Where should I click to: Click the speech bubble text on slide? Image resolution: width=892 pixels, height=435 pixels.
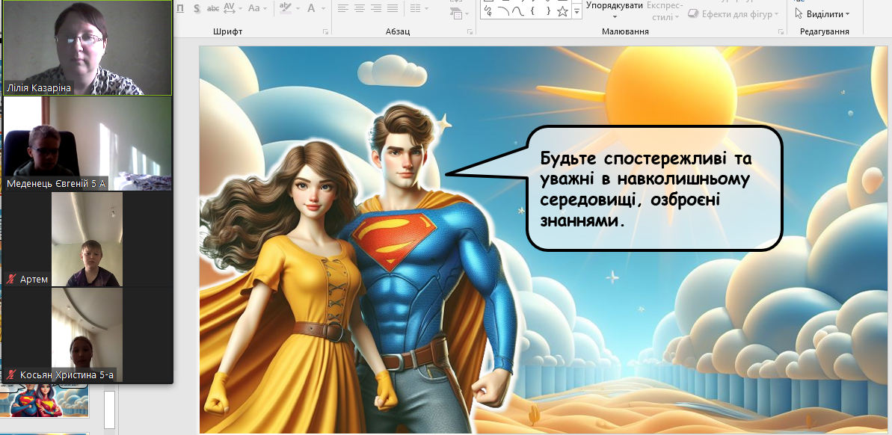(645, 189)
